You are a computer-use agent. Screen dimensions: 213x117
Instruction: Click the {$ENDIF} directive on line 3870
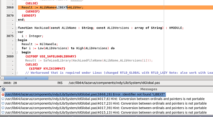(29, 16)
